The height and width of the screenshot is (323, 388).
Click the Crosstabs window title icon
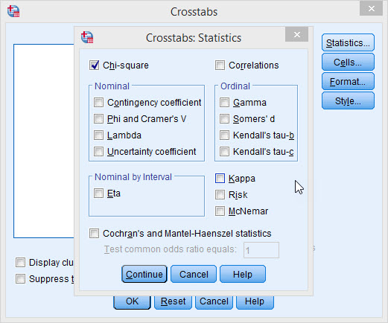[13, 11]
